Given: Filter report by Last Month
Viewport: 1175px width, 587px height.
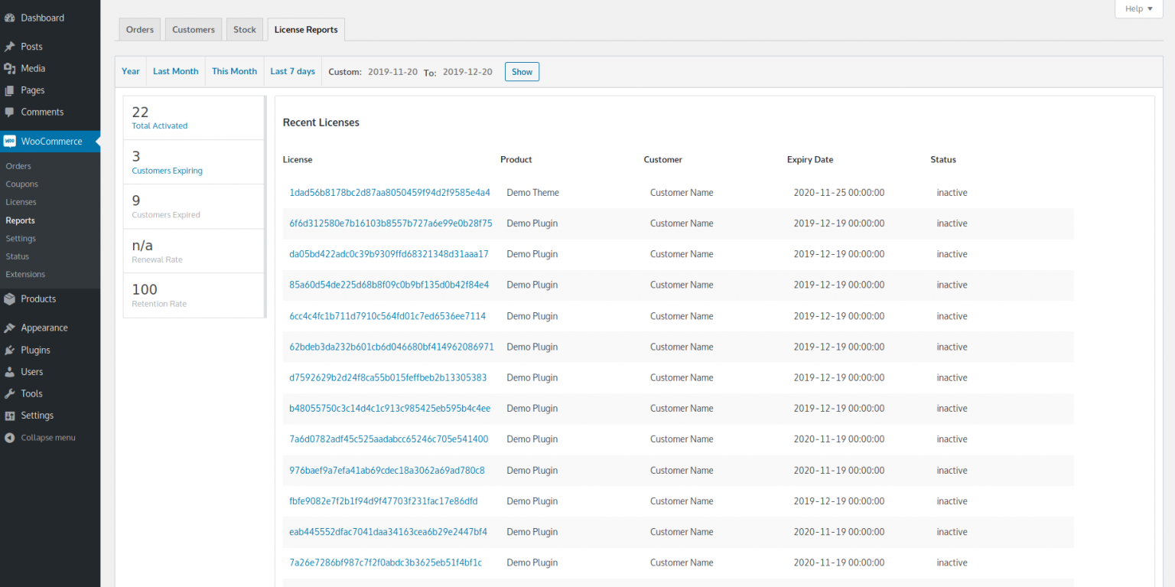Looking at the screenshot, I should [x=176, y=71].
